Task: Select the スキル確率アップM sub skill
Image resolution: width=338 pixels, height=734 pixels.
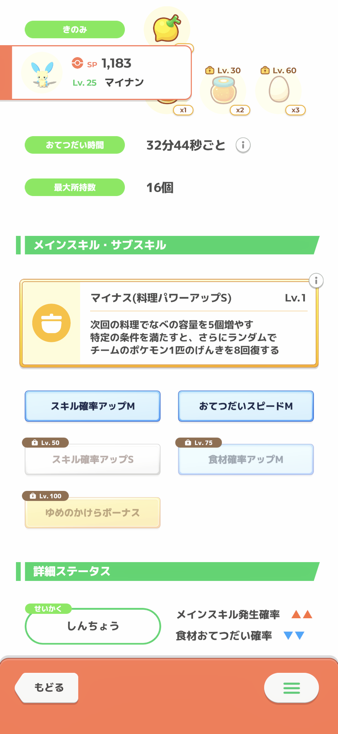Action: pos(93,406)
